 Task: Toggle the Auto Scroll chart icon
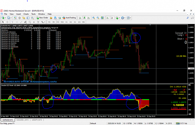click(108, 18)
